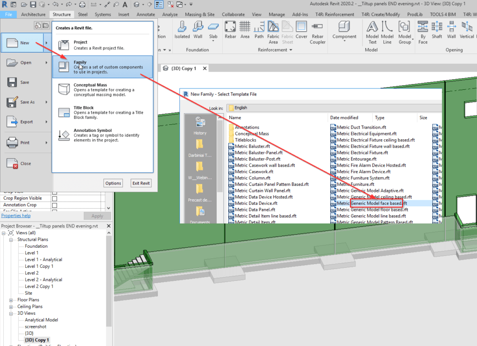Screen dimensions: 477x346
Task: Select the Model Text tool
Action: click(x=372, y=32)
